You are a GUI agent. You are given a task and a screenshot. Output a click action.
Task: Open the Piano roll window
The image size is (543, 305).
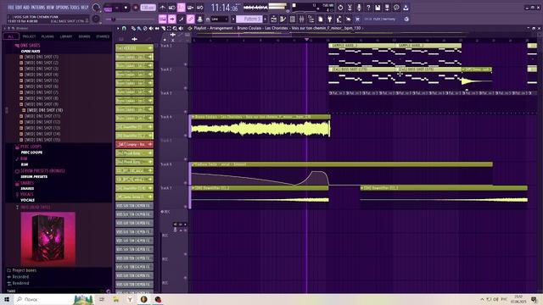pos(283,19)
